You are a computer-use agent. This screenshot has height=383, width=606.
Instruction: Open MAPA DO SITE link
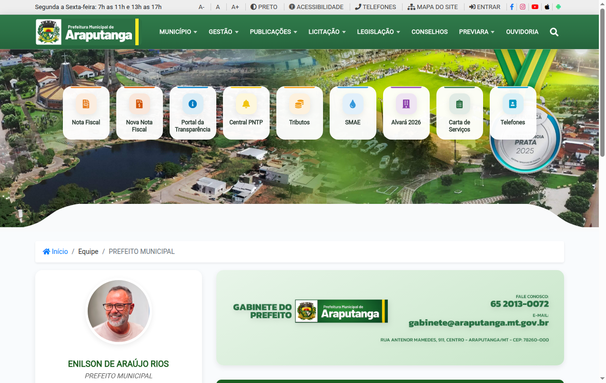click(433, 7)
